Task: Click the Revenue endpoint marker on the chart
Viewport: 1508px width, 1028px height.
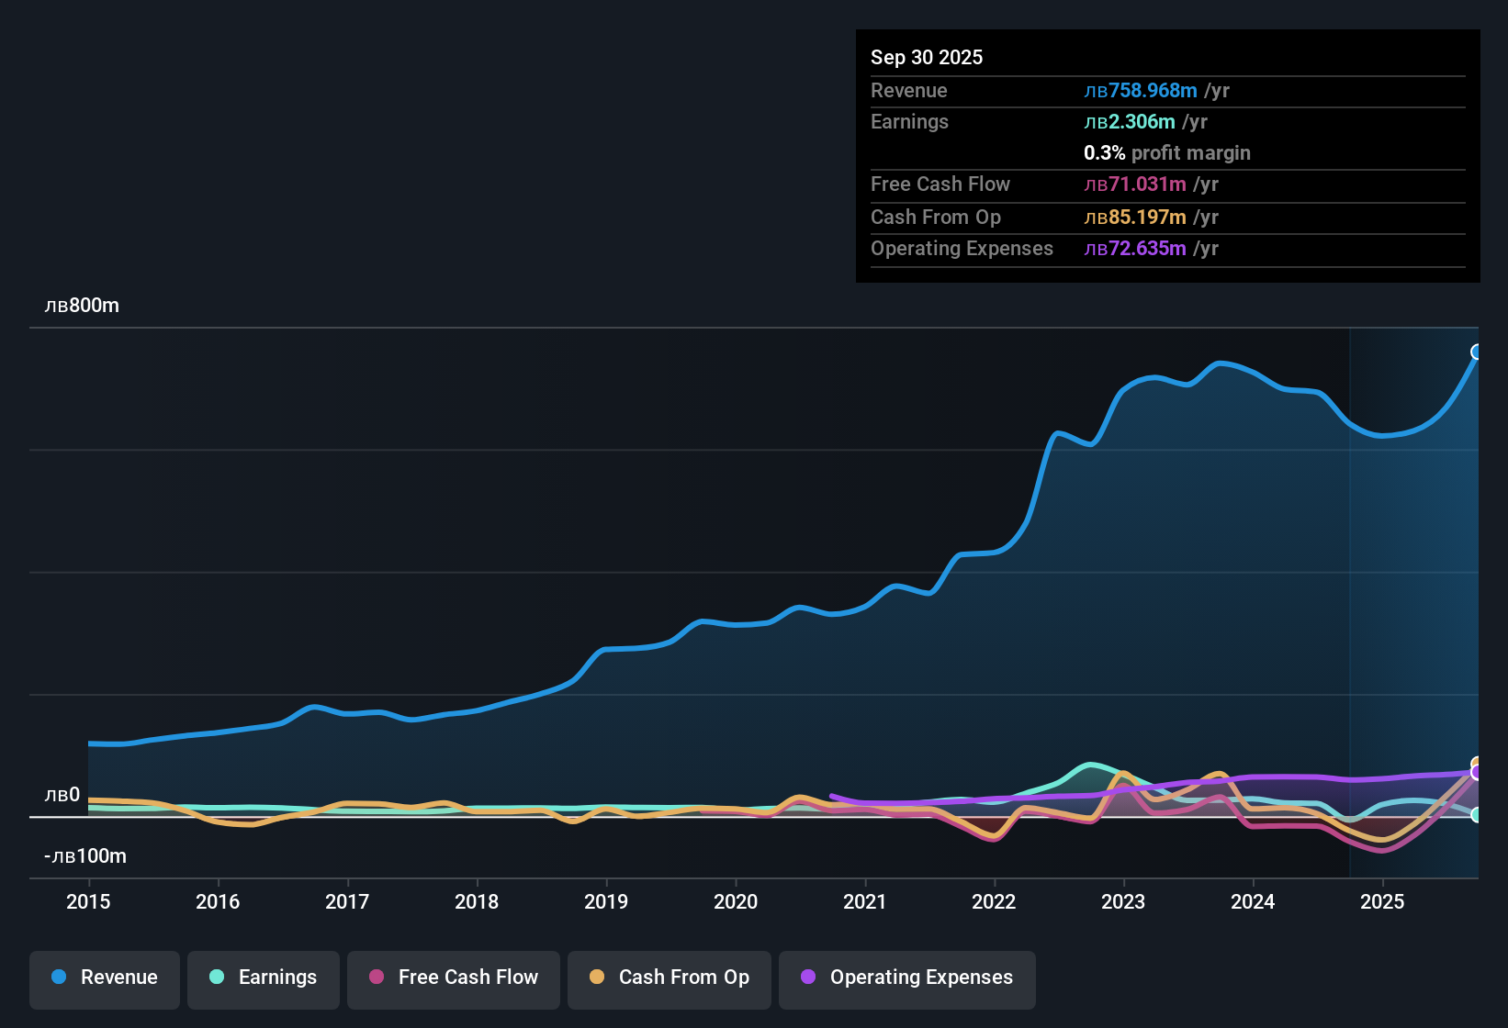Action: 1476,352
